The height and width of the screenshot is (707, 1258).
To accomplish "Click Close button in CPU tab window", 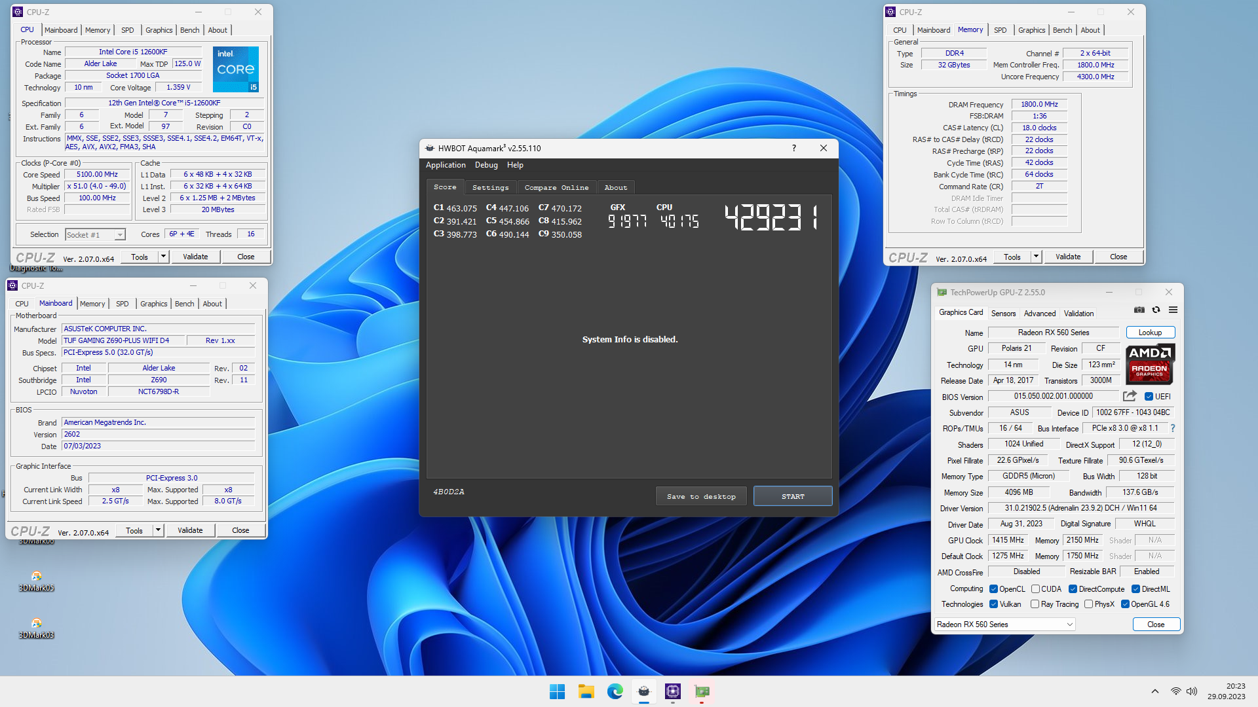I will [246, 257].
